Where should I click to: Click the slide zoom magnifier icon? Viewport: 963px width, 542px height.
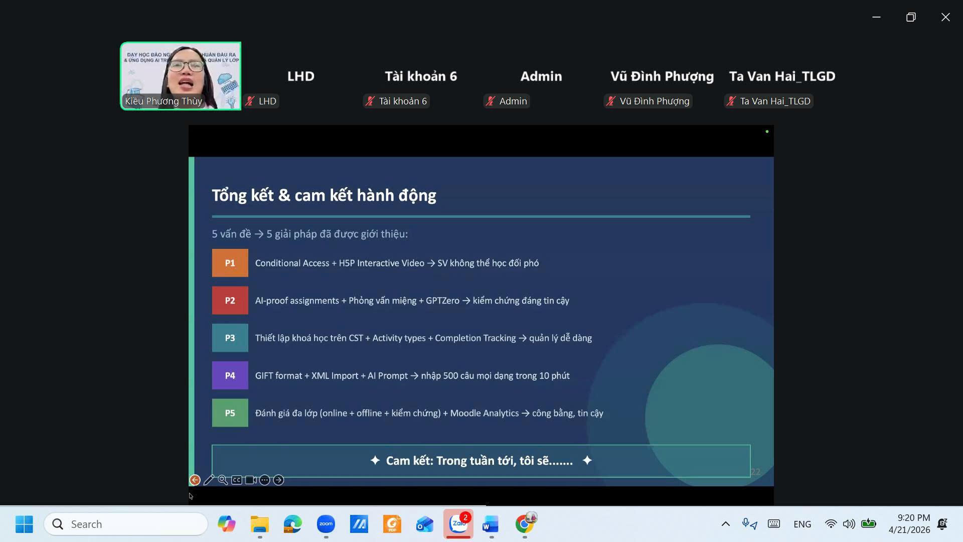point(223,480)
